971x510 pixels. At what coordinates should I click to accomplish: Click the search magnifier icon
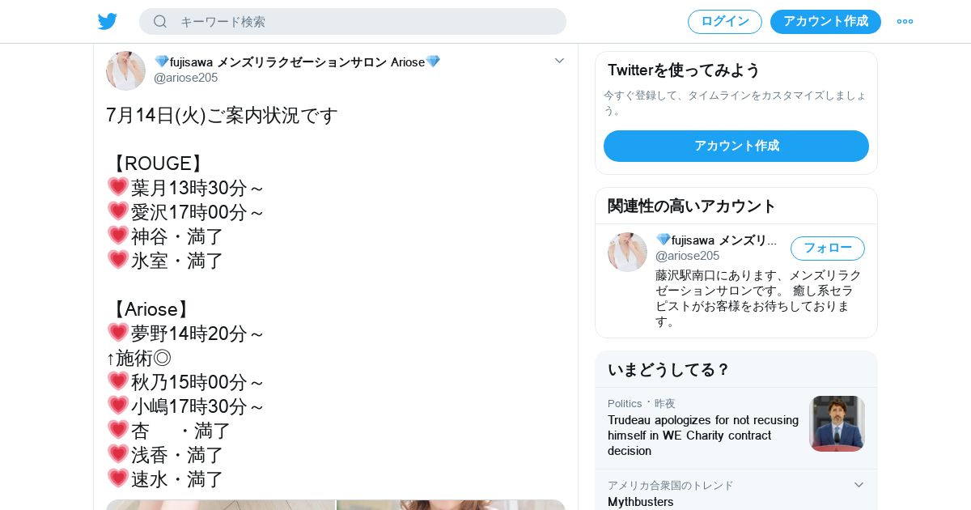[160, 21]
